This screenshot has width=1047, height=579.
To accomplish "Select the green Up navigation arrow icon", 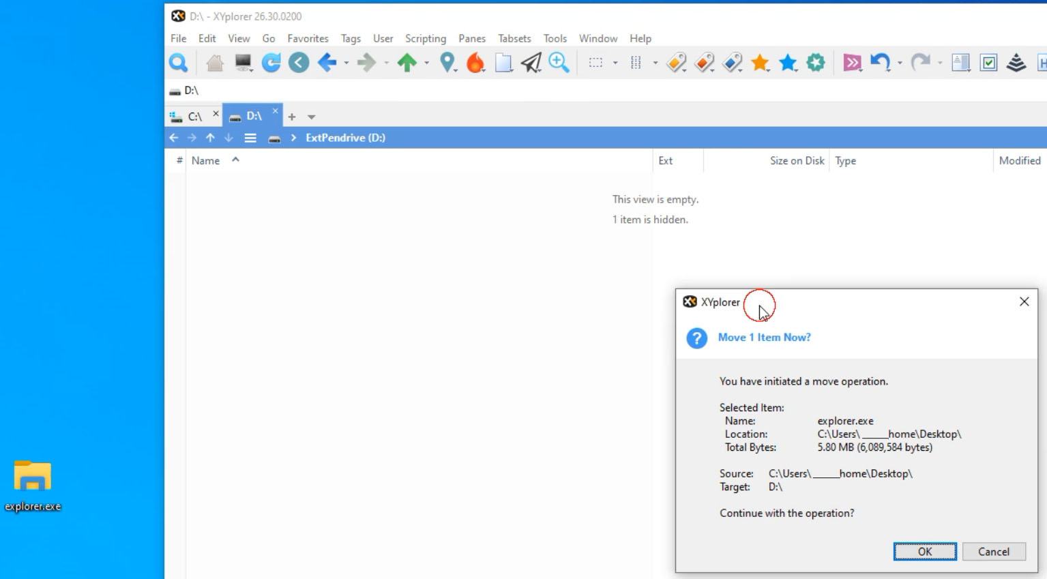I will (408, 62).
